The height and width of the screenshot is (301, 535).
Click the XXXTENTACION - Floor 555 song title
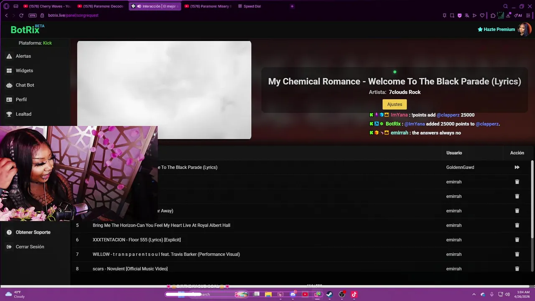137,240
